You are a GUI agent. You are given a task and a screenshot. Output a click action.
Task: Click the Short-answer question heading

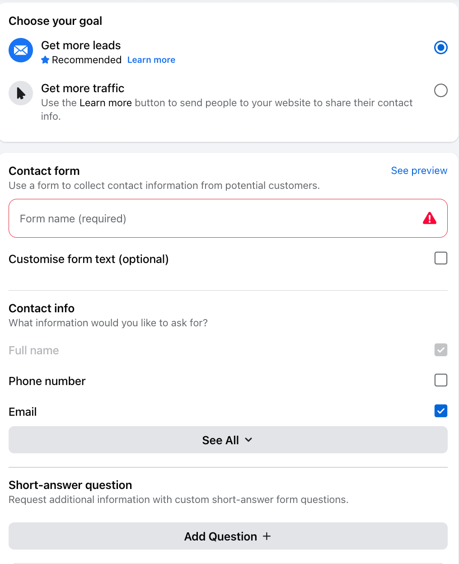tap(70, 485)
